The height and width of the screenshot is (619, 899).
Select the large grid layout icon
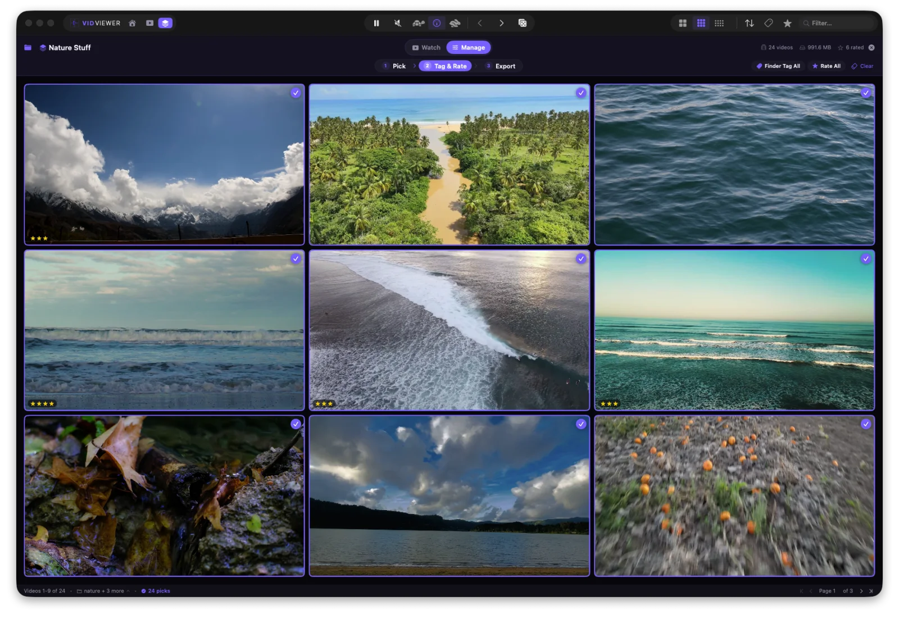click(683, 23)
